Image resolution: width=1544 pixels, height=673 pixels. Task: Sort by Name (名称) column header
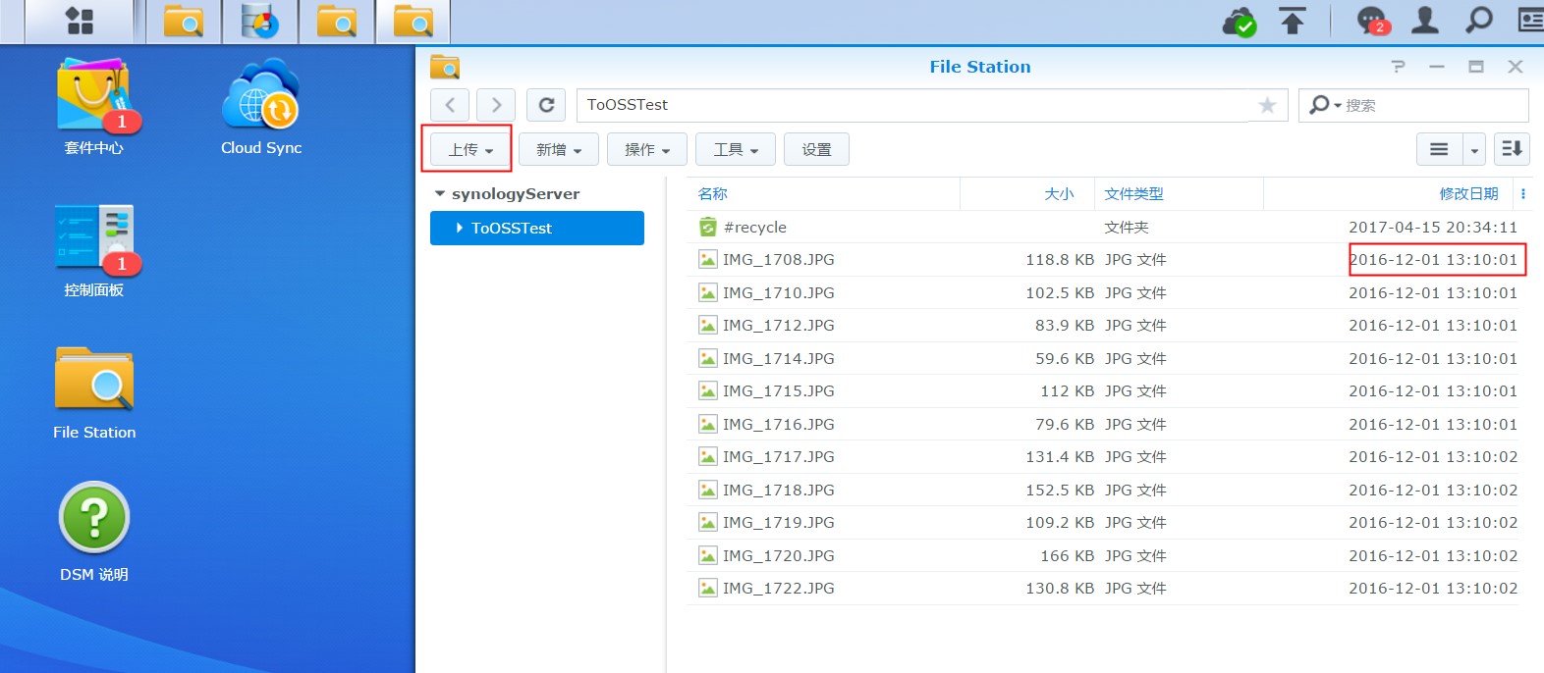(x=713, y=194)
